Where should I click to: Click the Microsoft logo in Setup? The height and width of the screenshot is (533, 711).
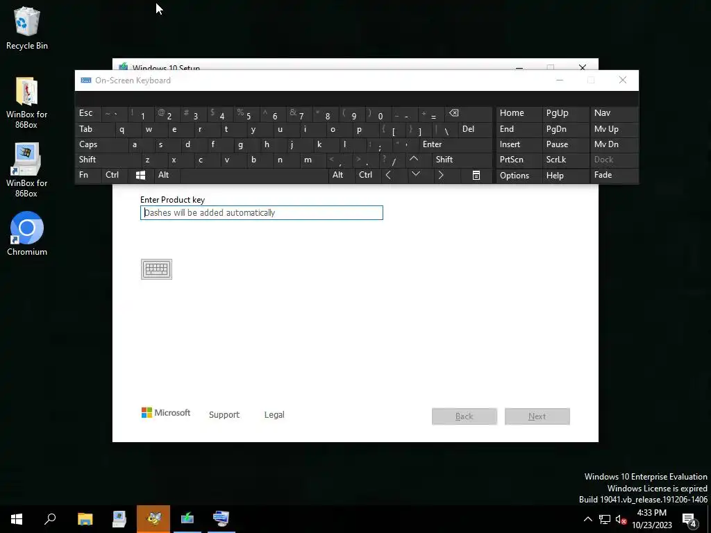(166, 413)
